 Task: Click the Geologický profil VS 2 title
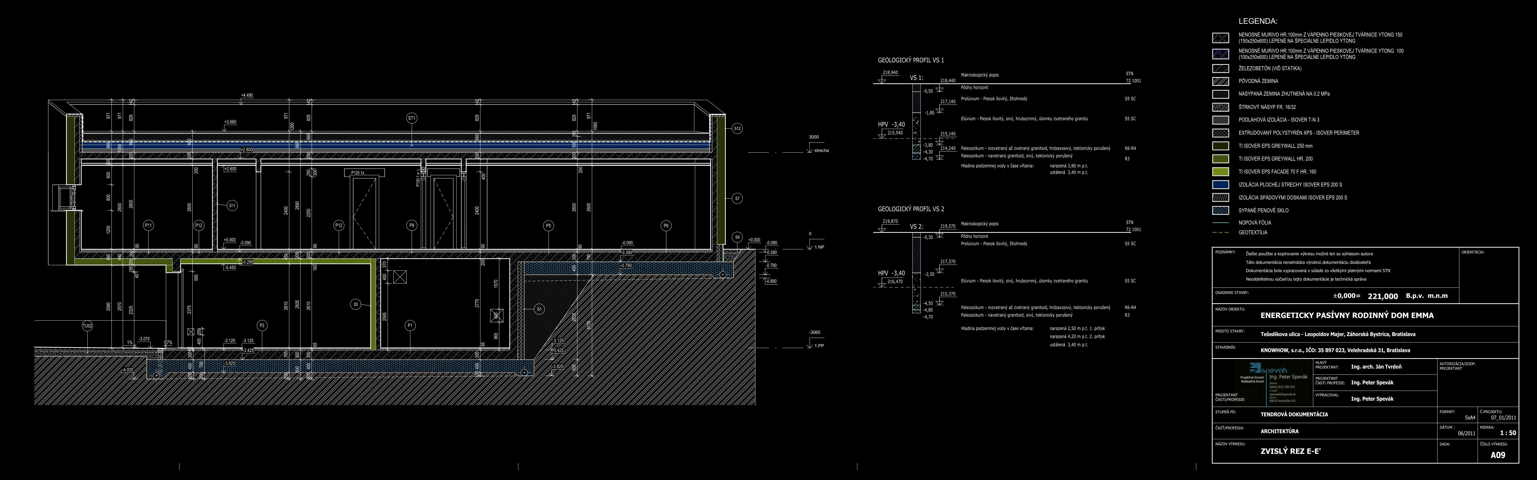(910, 209)
